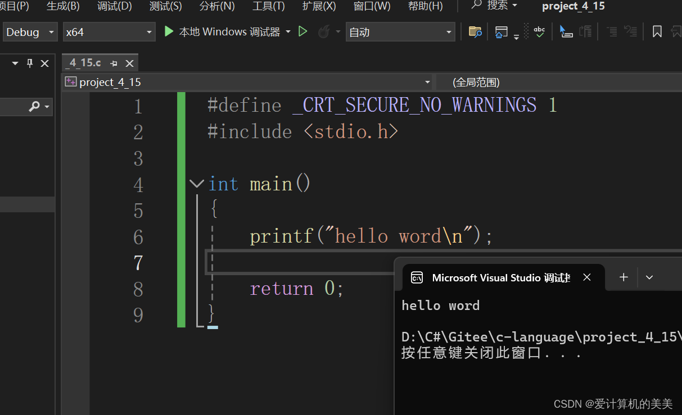The height and width of the screenshot is (415, 682).
Task: Open the find-in-files folder search icon
Action: [x=475, y=32]
